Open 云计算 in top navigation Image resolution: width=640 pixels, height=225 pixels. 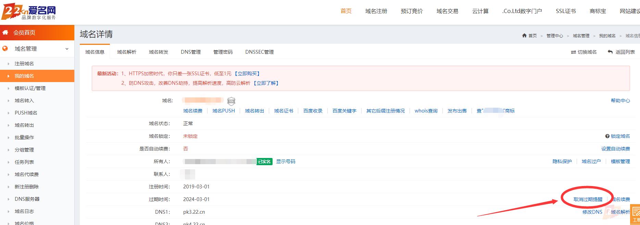tap(480, 11)
